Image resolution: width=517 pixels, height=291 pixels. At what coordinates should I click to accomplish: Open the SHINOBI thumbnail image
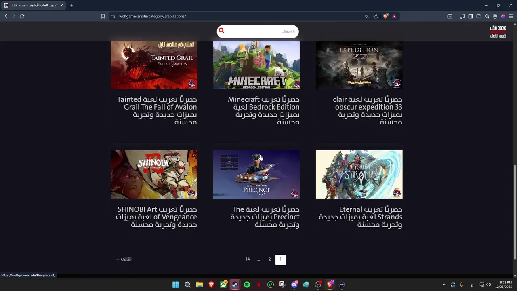coord(154,174)
